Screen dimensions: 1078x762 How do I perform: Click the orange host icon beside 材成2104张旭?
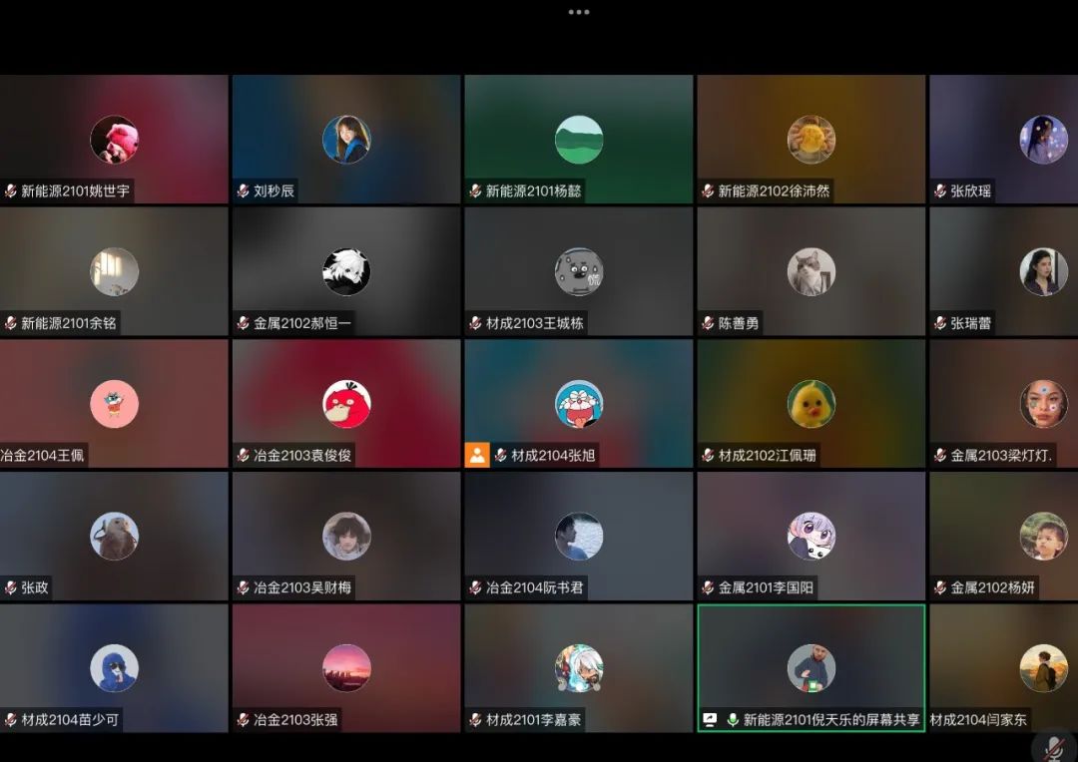[477, 455]
